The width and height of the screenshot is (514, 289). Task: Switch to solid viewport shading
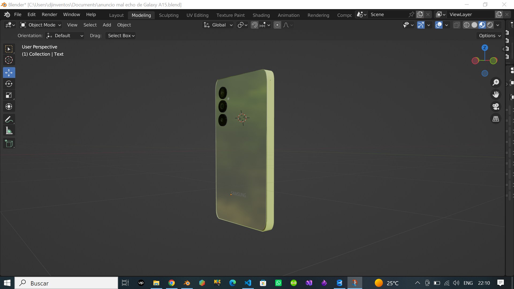(474, 25)
